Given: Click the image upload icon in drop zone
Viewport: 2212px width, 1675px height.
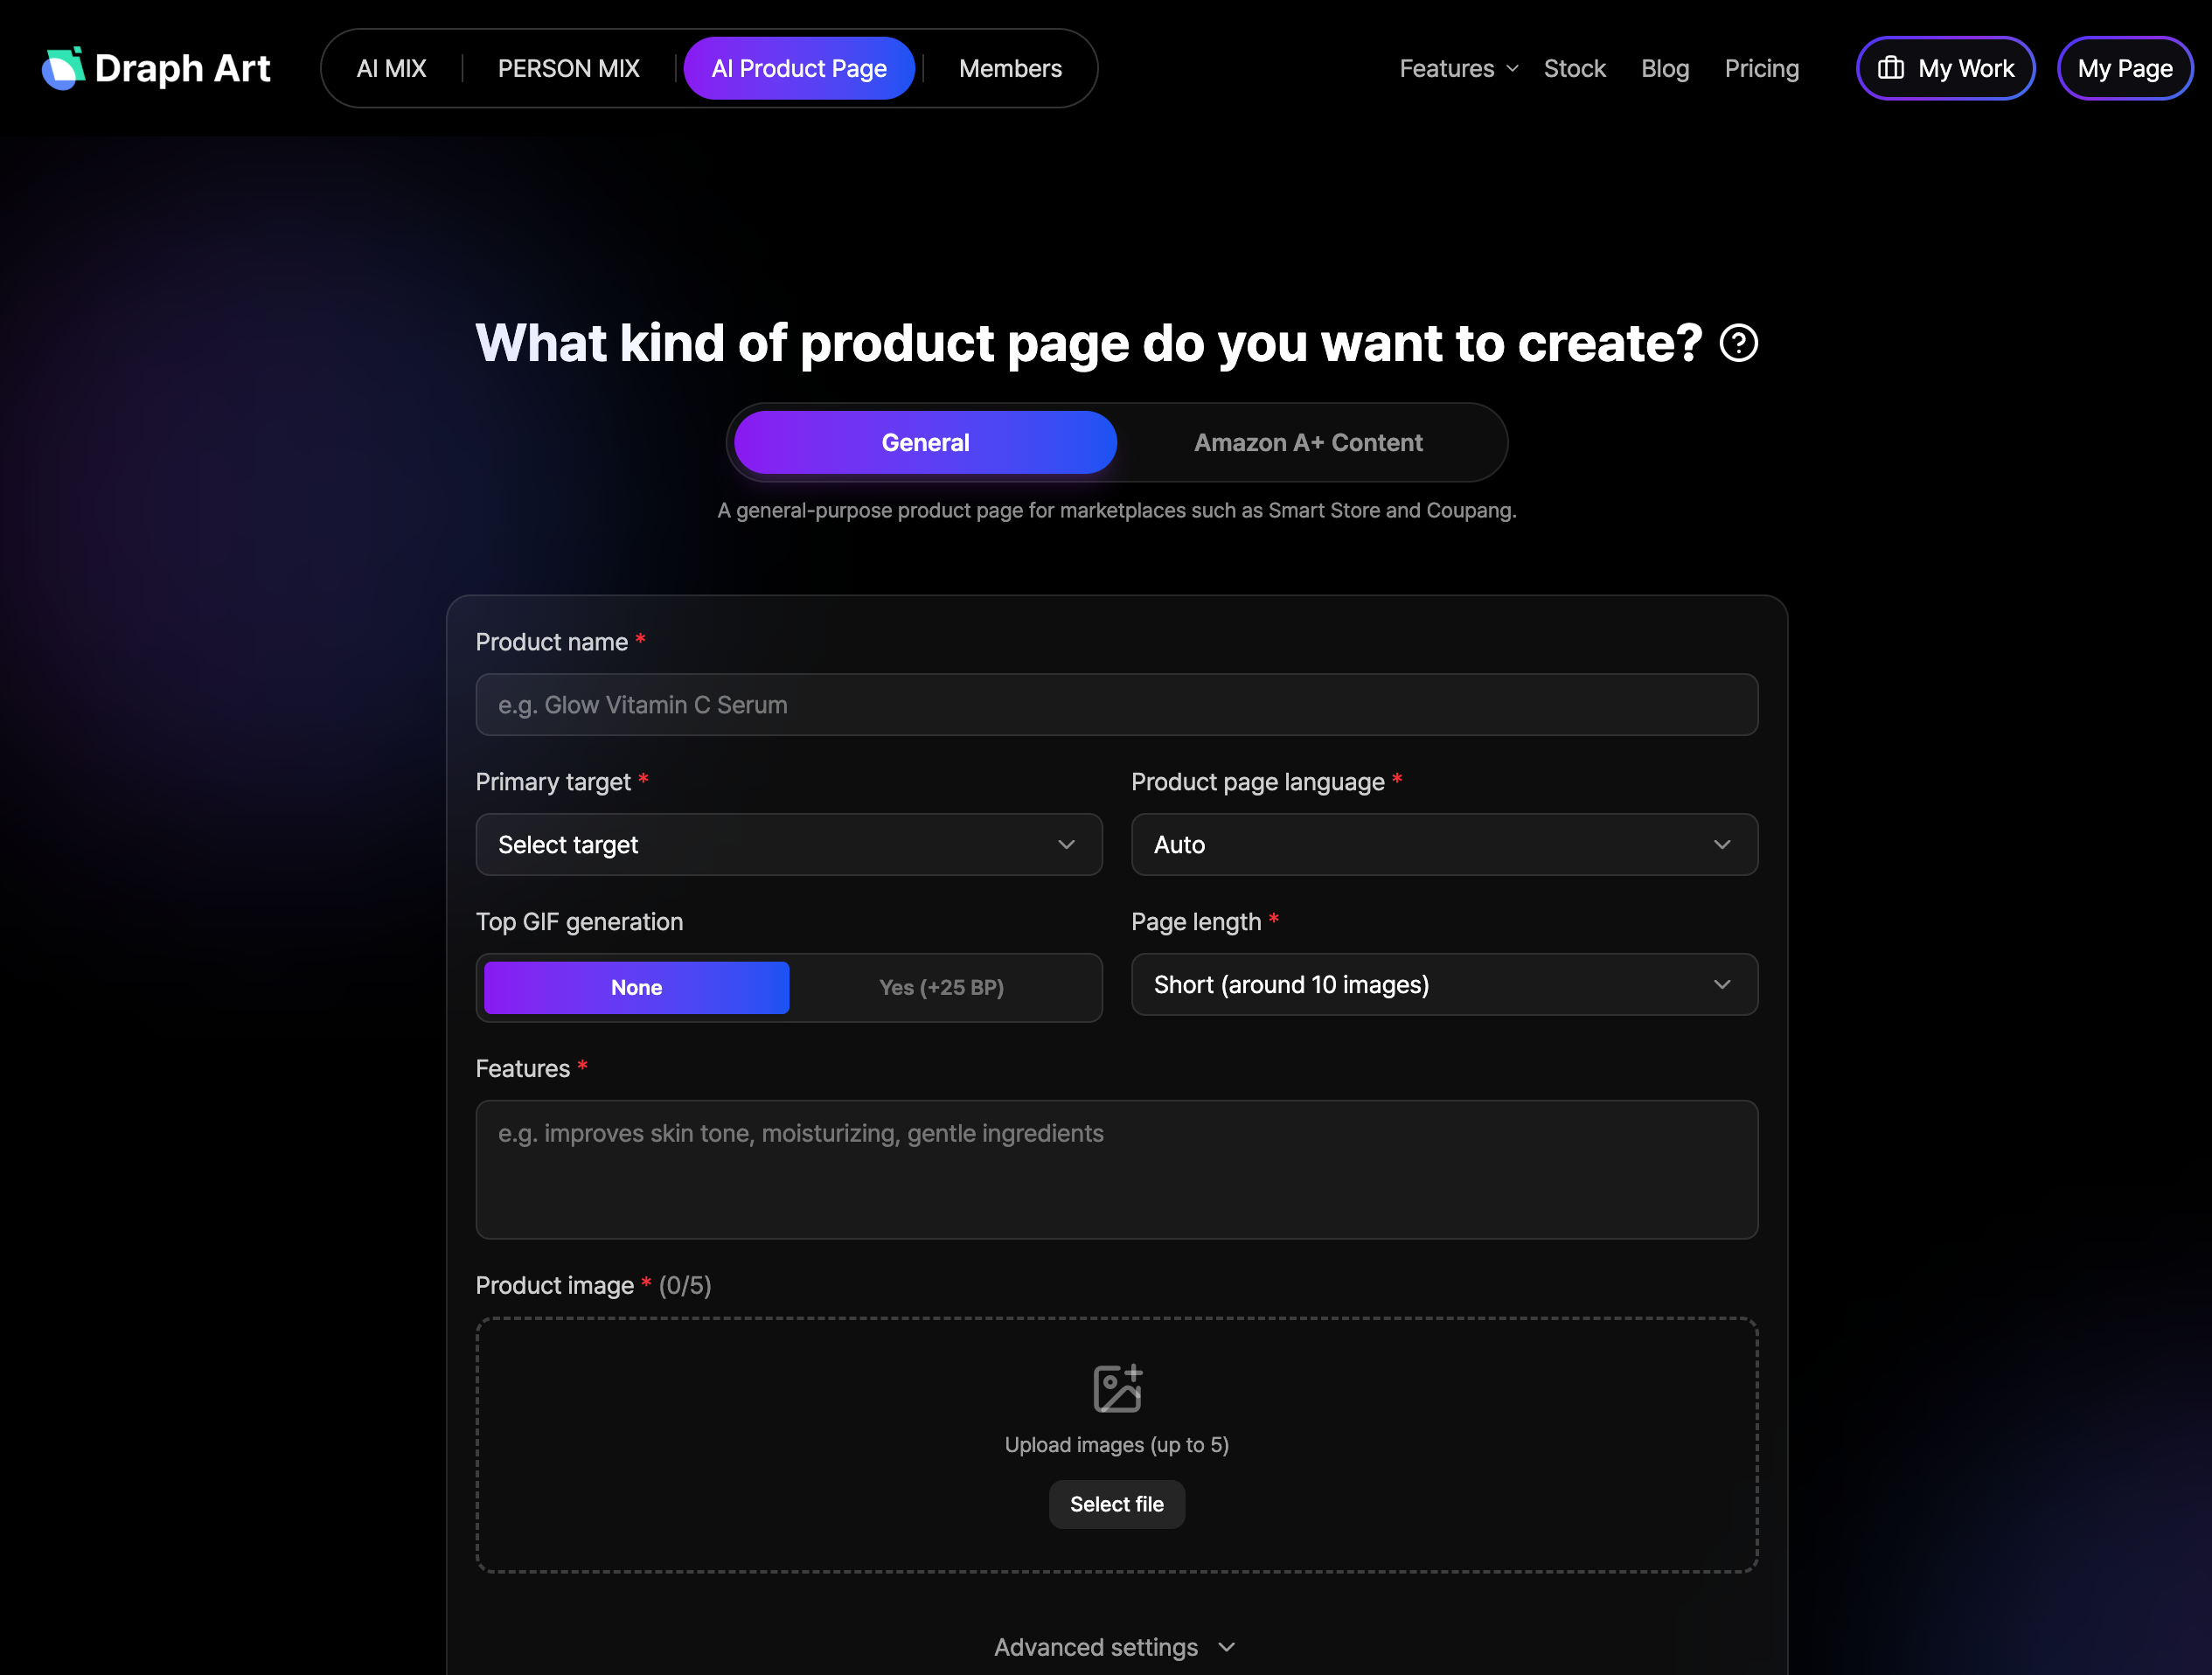Looking at the screenshot, I should point(1117,1388).
